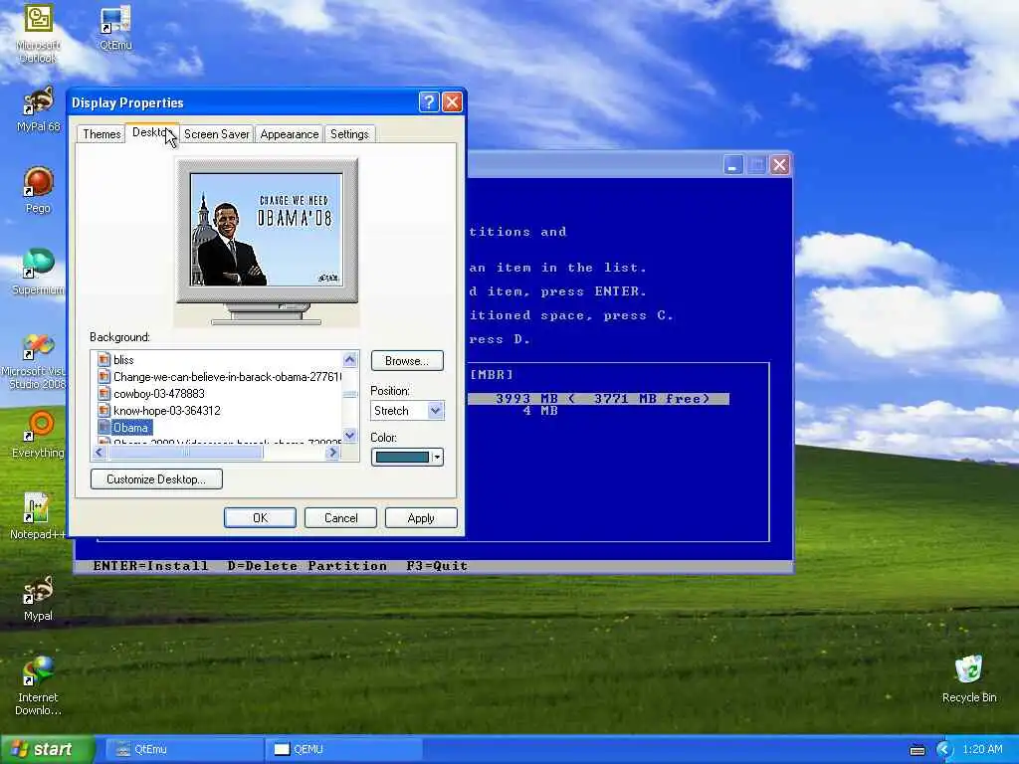
Task: Open the Microsoft Outlook desktop icon
Action: pyautogui.click(x=38, y=33)
